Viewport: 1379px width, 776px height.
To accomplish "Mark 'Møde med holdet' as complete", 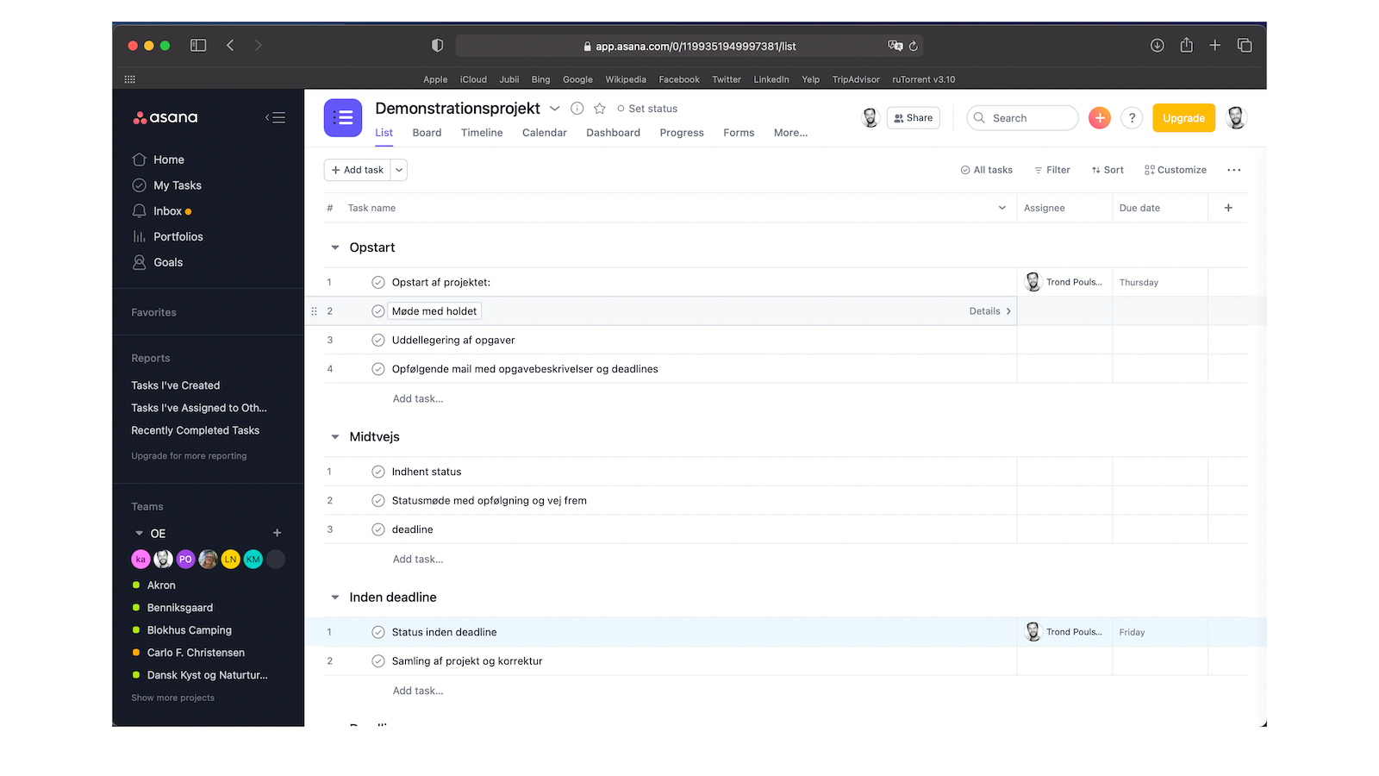I will click(x=378, y=310).
